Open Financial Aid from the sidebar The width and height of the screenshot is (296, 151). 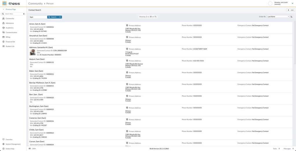tap(10, 42)
